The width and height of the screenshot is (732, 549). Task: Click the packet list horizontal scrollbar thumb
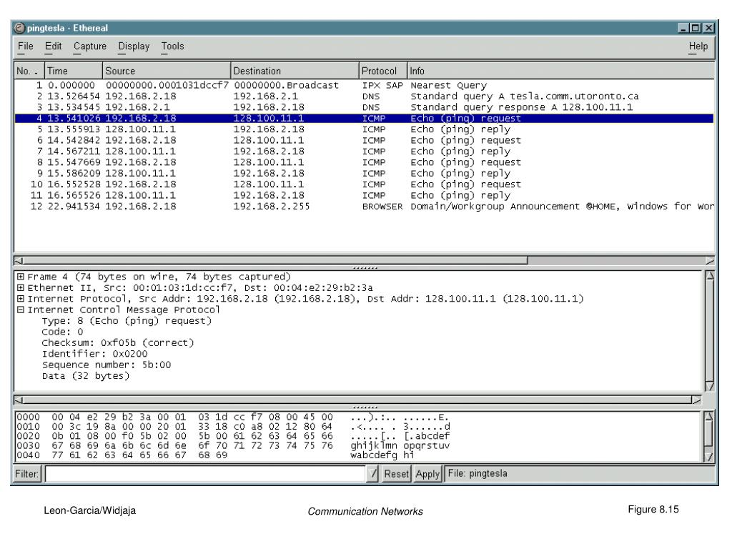pos(275,260)
